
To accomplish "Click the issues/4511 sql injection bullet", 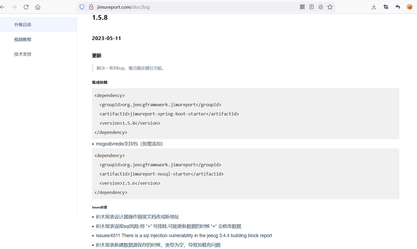I will click(184, 236).
